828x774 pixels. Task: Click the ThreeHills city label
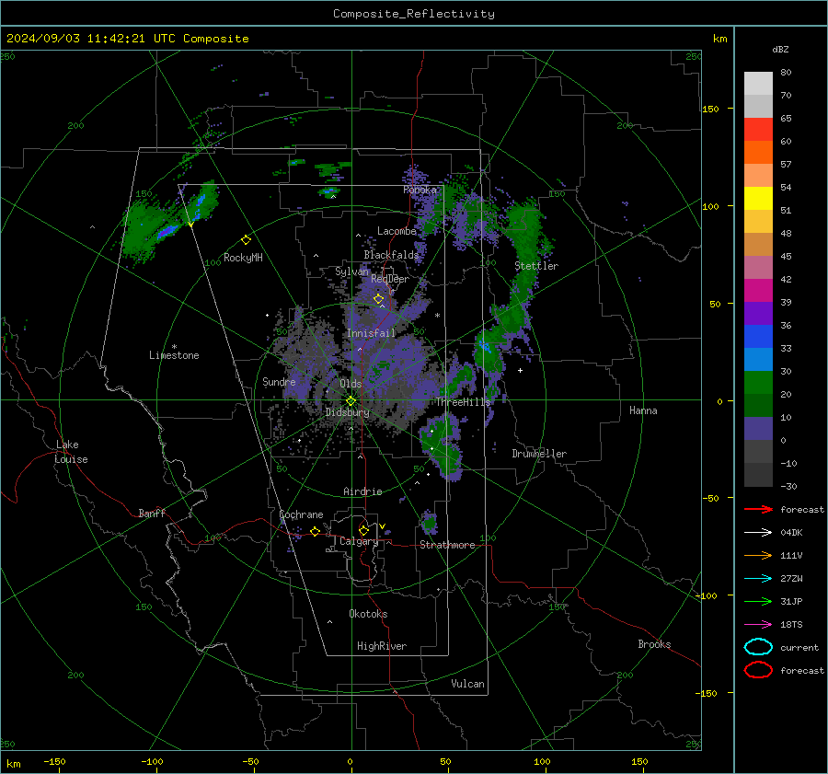coord(463,402)
